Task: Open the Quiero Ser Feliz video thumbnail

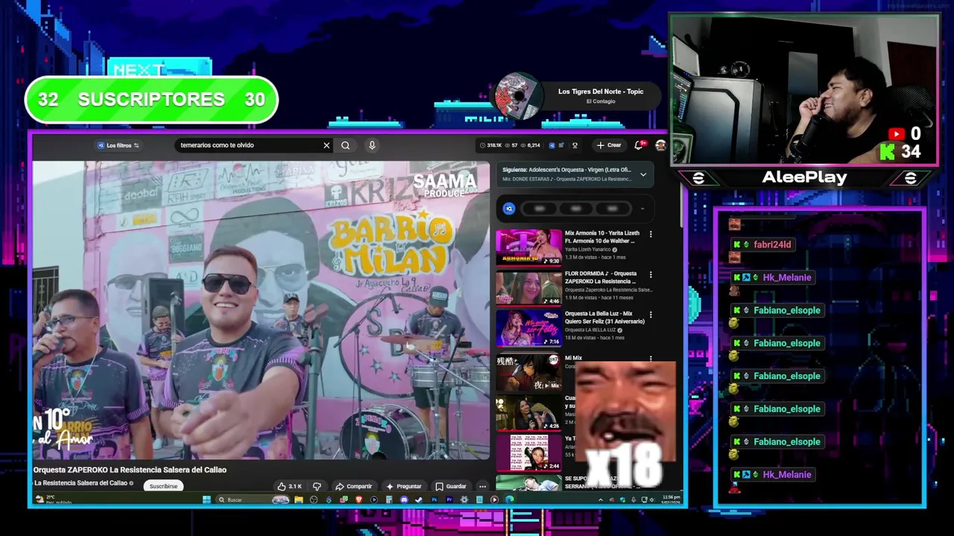Action: [528, 328]
